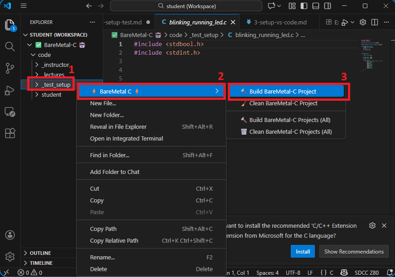The image size is (395, 277).
Task: Open the Extensions view icon
Action: tap(10, 133)
